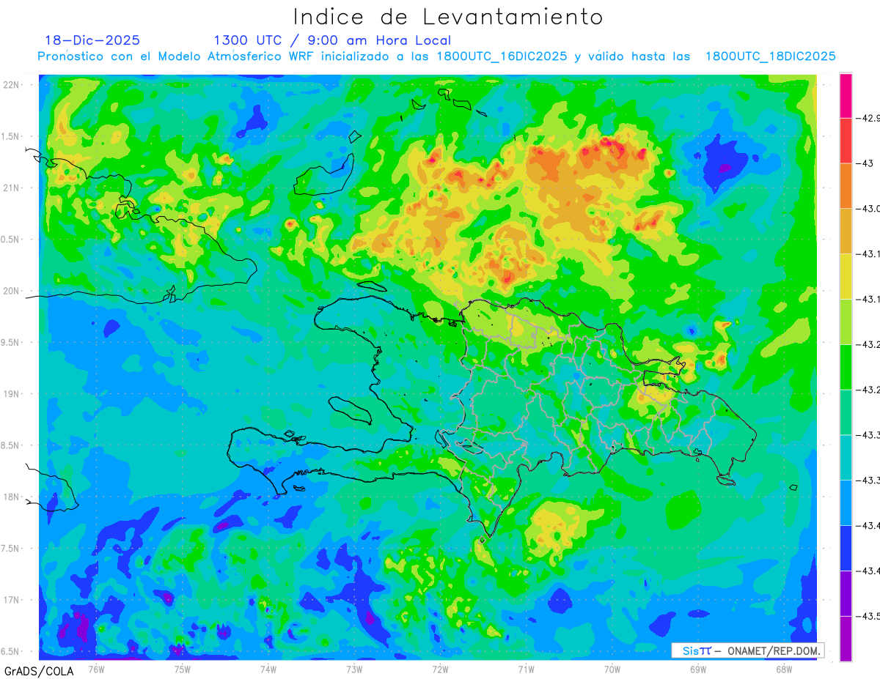Viewport: 880px width, 679px height.
Task: Click the "21N" latitude label
Action: click(x=12, y=188)
